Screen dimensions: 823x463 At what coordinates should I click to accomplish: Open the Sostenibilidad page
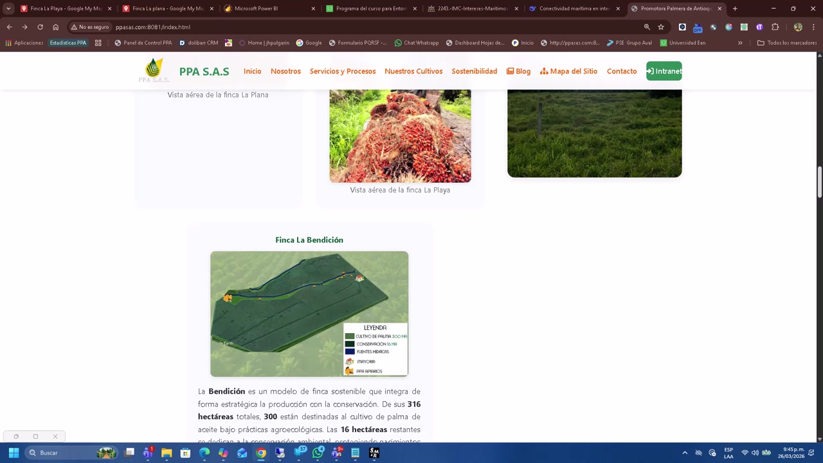click(475, 71)
